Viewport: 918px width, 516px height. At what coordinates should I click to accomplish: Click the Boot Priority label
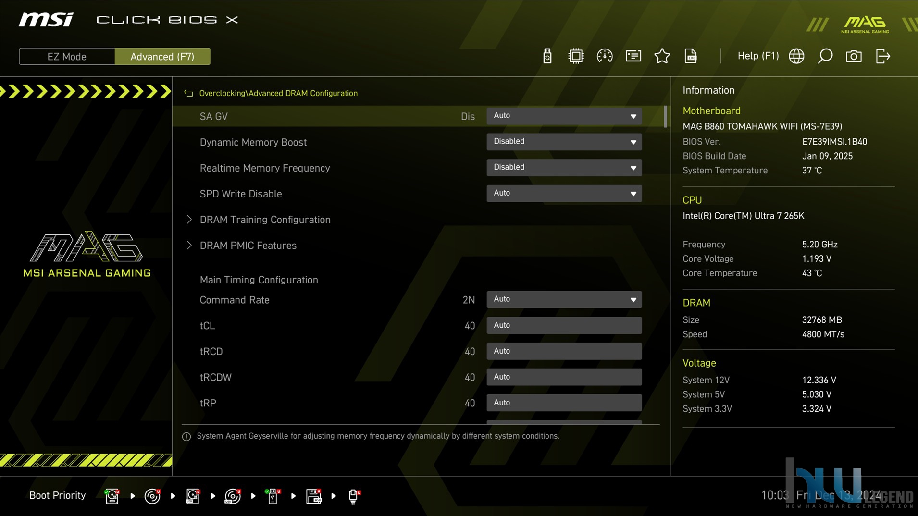(57, 495)
